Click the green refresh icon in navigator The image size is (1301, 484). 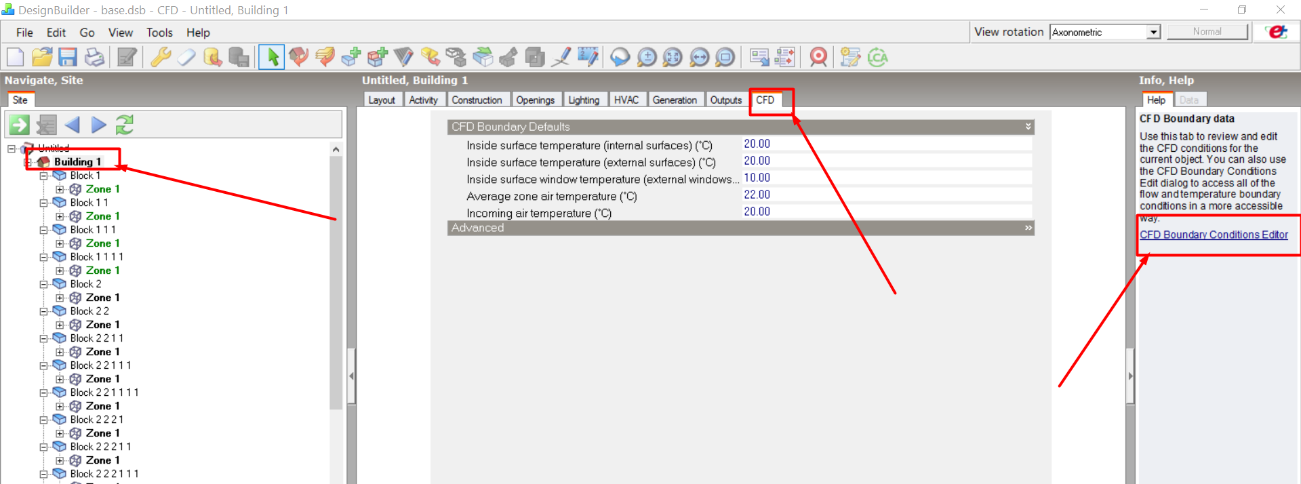pos(125,125)
